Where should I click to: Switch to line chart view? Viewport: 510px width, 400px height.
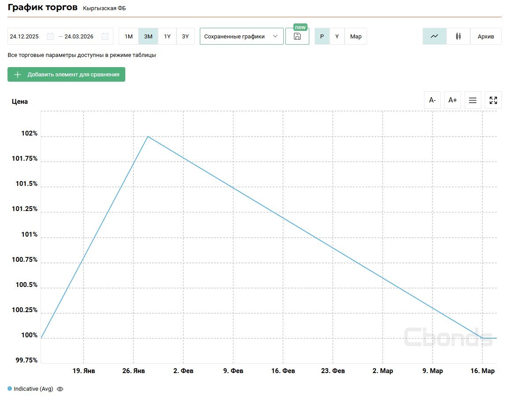click(434, 37)
